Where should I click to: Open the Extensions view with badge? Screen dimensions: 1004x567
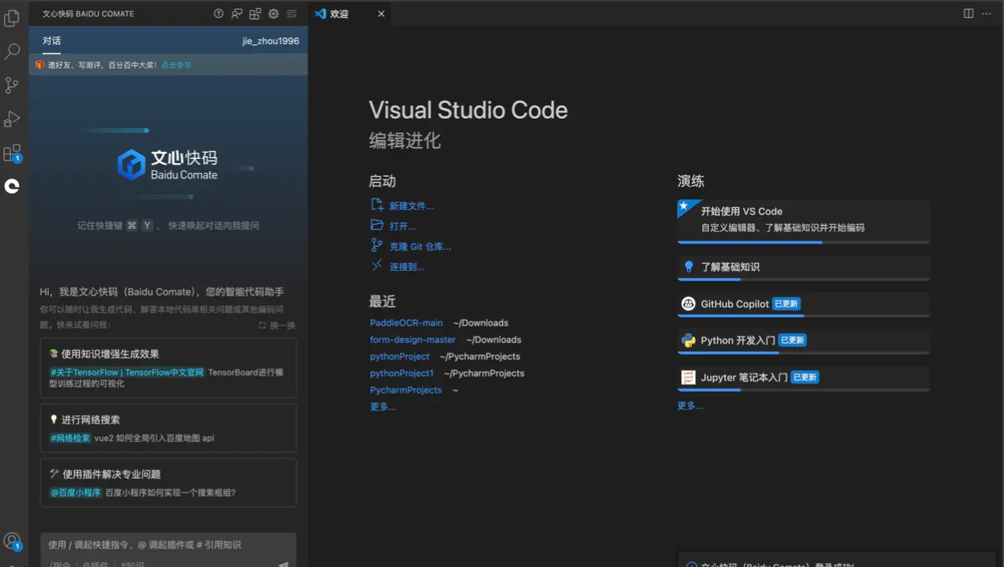click(x=12, y=153)
